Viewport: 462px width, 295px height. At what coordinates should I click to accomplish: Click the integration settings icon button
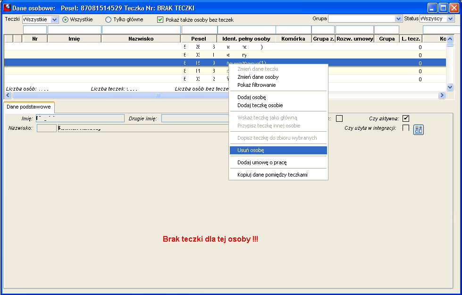pos(419,130)
